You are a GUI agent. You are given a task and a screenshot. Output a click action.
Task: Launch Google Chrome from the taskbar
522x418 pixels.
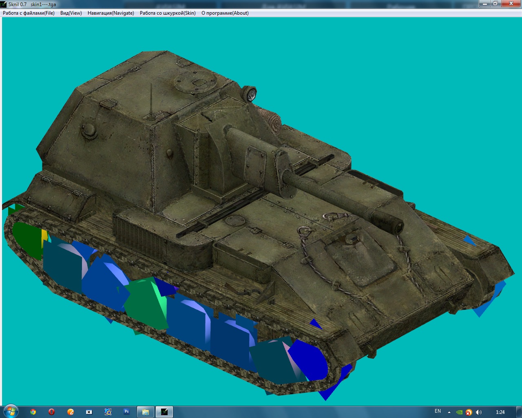tap(33, 412)
